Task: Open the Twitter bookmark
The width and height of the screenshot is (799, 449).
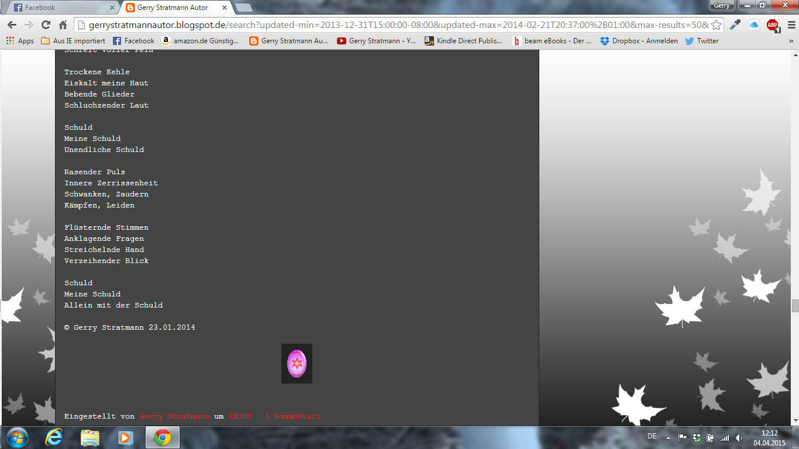Action: [702, 41]
